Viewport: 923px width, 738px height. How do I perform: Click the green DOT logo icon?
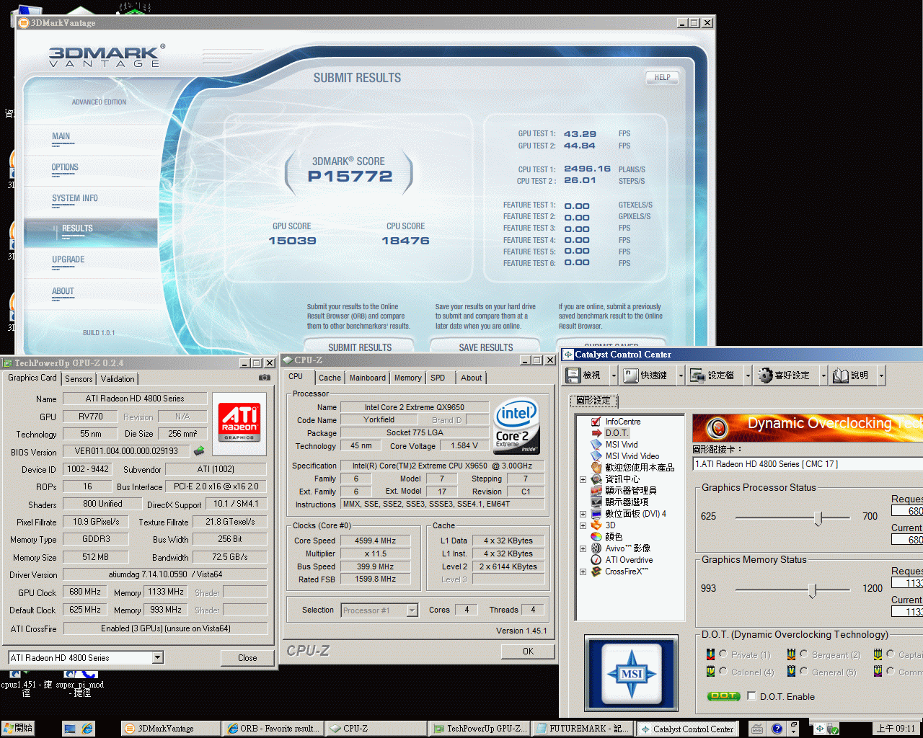(723, 696)
